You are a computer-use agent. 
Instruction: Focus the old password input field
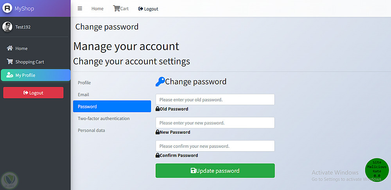215,100
